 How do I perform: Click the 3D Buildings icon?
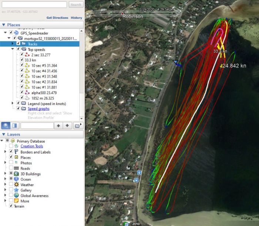(16, 173)
